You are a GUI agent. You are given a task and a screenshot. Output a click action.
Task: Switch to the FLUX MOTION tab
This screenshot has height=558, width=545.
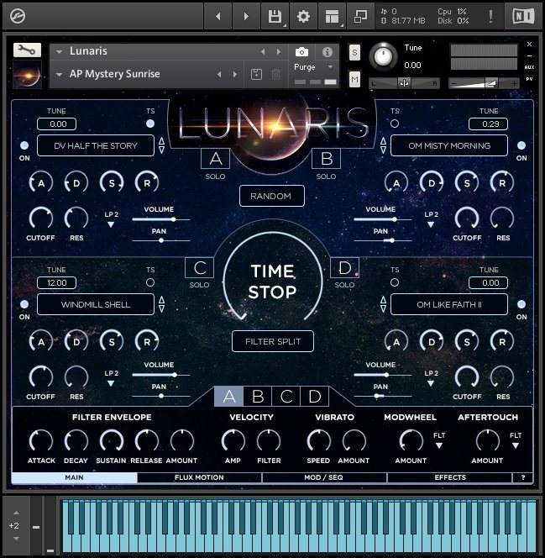click(x=200, y=477)
